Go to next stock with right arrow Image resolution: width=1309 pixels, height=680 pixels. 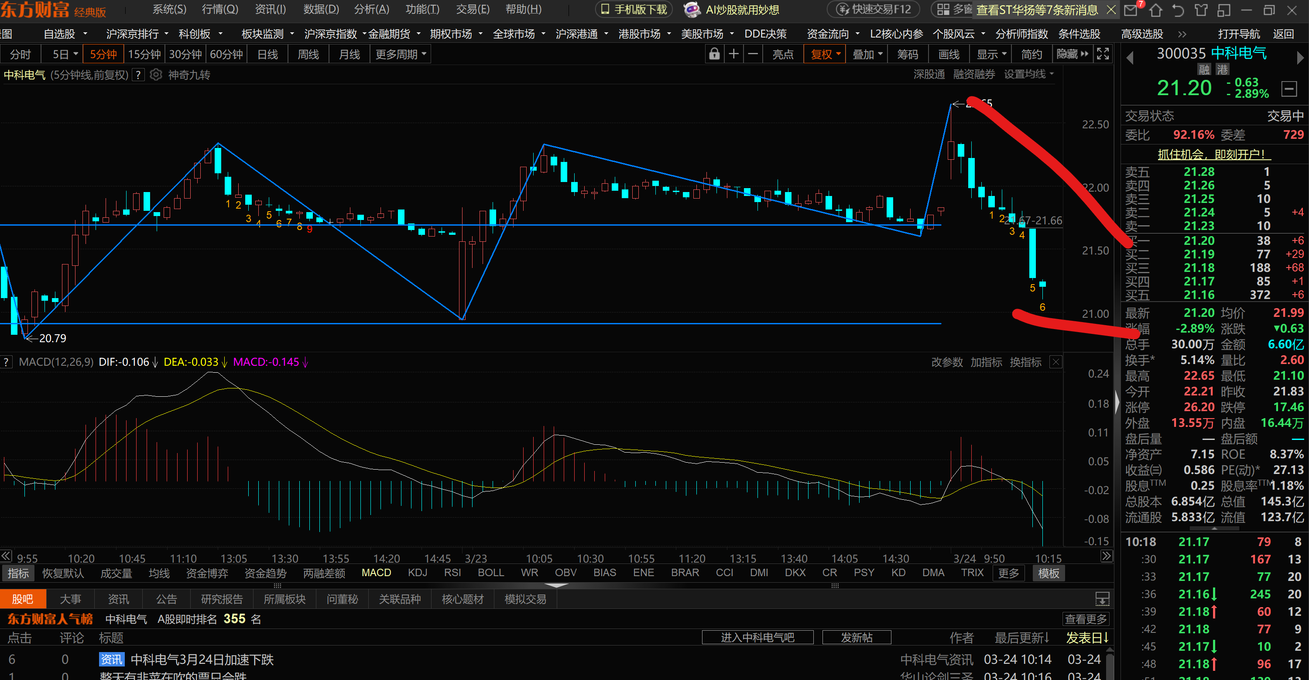coord(1300,58)
